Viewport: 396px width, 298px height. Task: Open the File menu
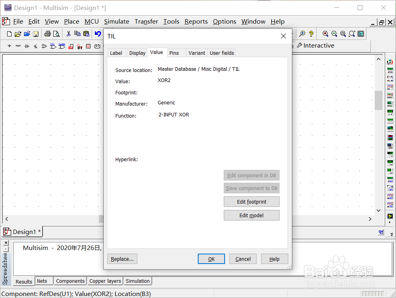pos(18,22)
